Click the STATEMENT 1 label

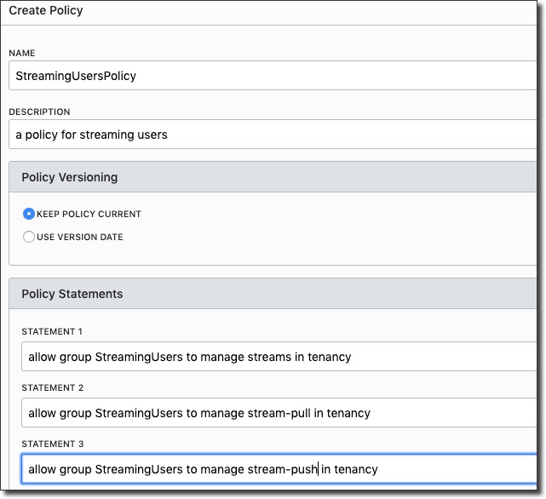(x=53, y=331)
